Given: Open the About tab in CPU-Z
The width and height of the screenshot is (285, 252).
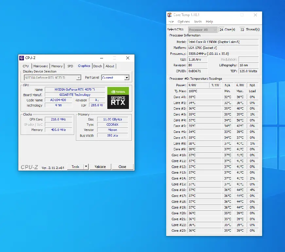Looking at the screenshot, I should pyautogui.click(x=110, y=66).
